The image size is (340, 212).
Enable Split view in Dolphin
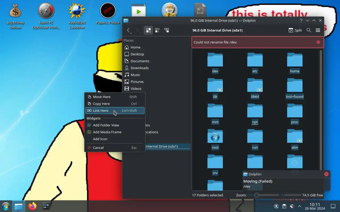295,30
